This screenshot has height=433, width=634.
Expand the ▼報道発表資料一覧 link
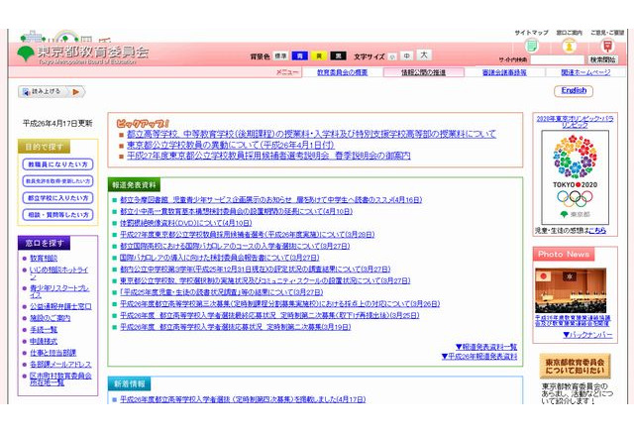(485, 346)
